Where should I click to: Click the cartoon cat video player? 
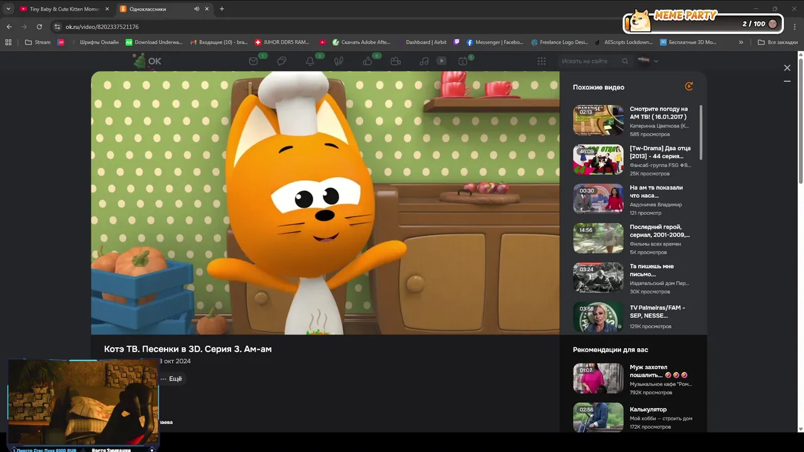click(x=325, y=203)
